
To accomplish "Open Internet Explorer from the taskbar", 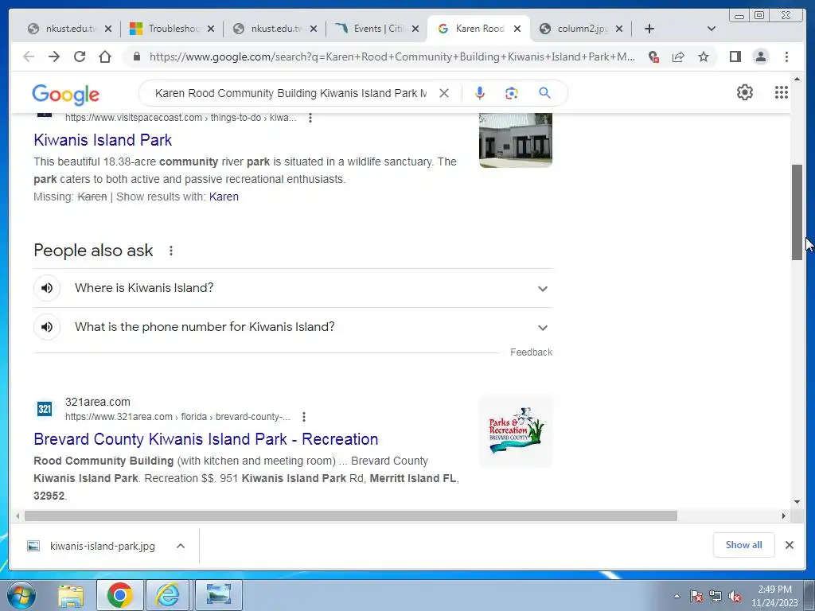I will (x=168, y=595).
